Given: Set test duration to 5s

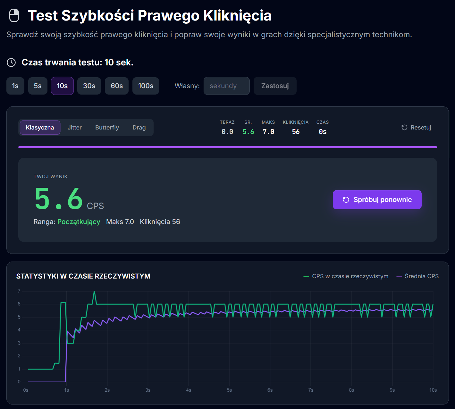Looking at the screenshot, I should (x=38, y=86).
